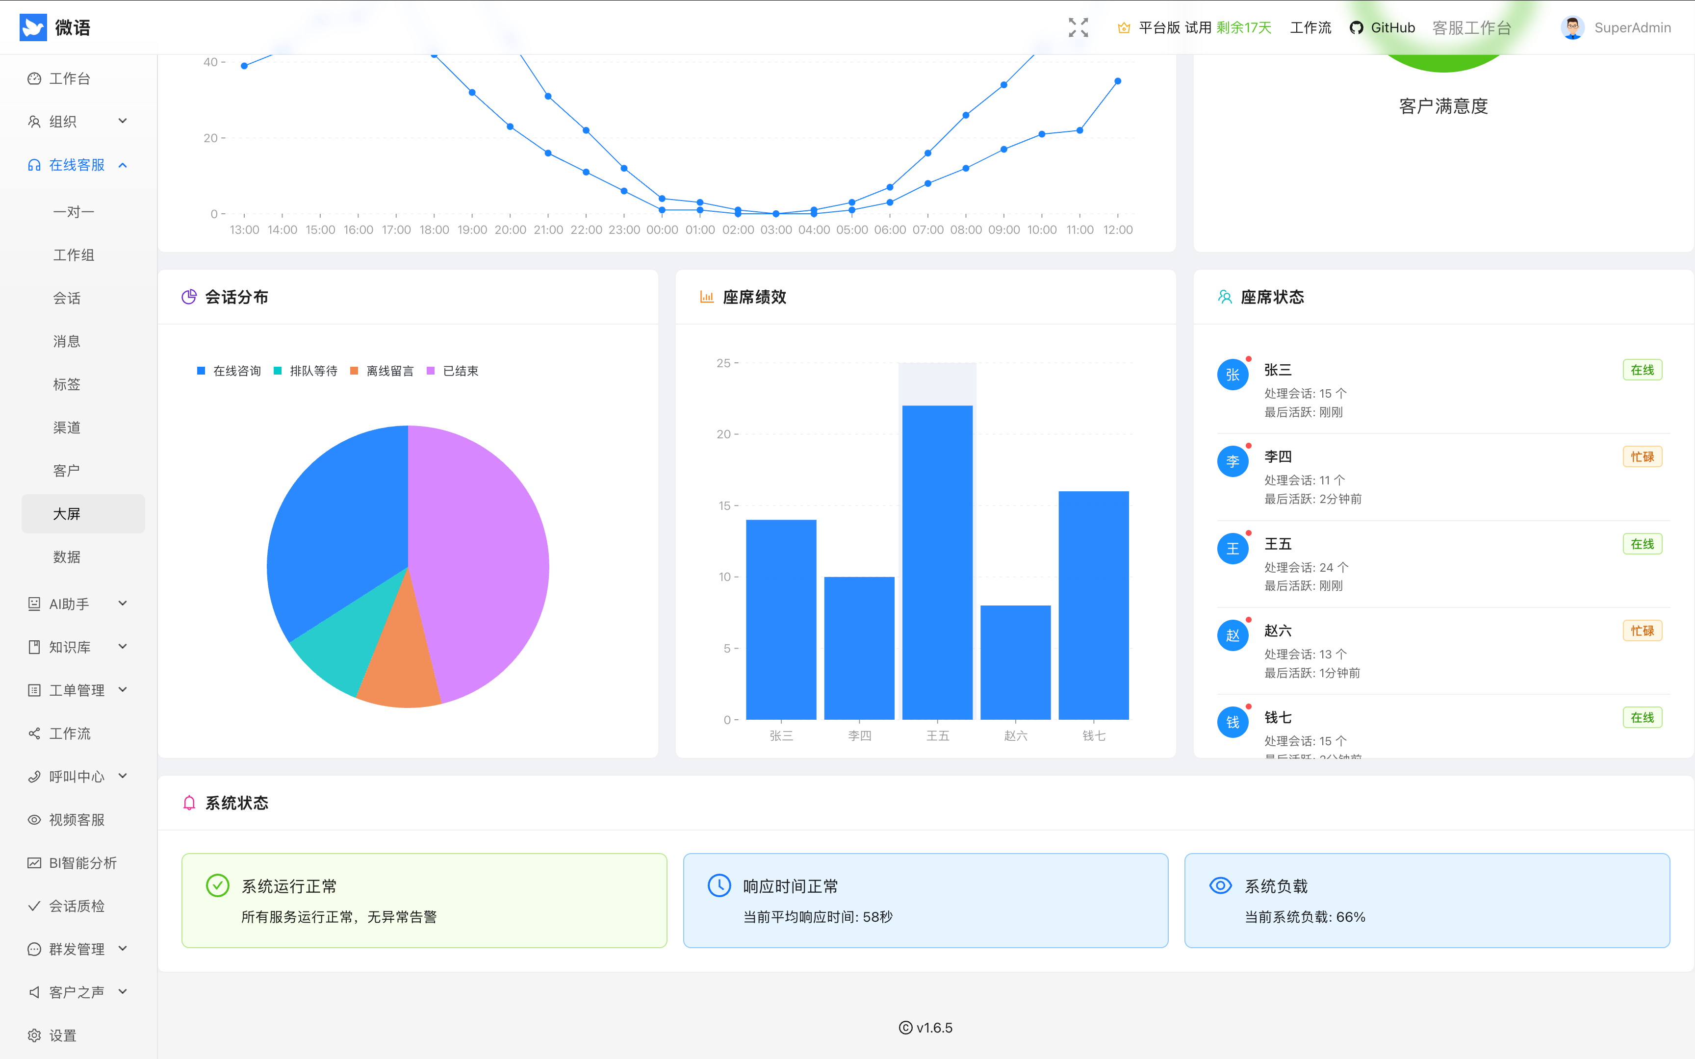Open 工作流 link in top header
Viewport: 1695px width, 1059px height.
point(1310,28)
